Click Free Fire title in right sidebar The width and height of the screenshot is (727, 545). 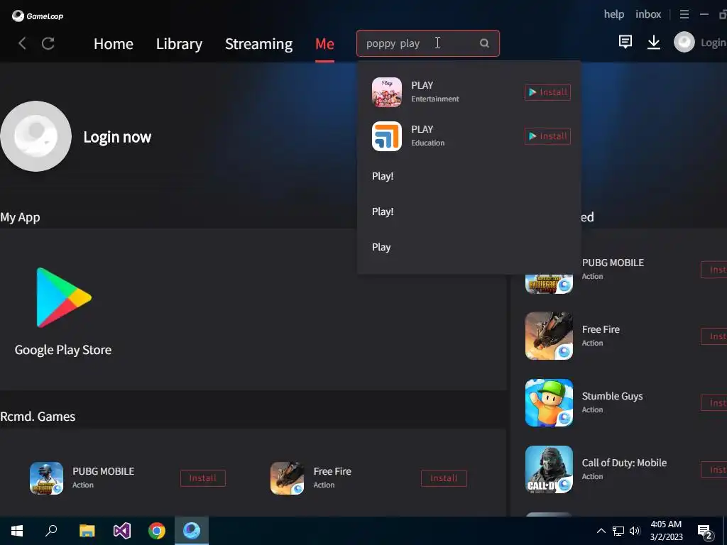pyautogui.click(x=601, y=329)
